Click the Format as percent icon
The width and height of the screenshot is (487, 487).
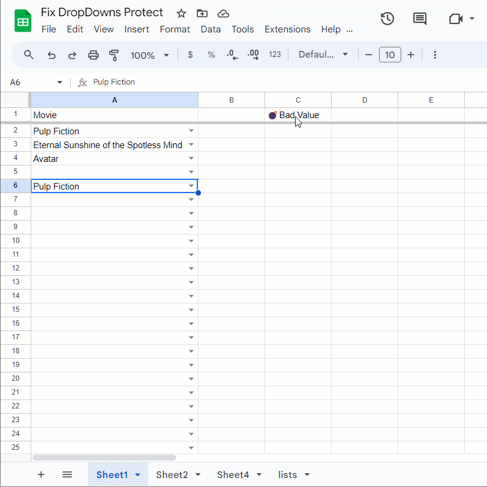point(211,55)
